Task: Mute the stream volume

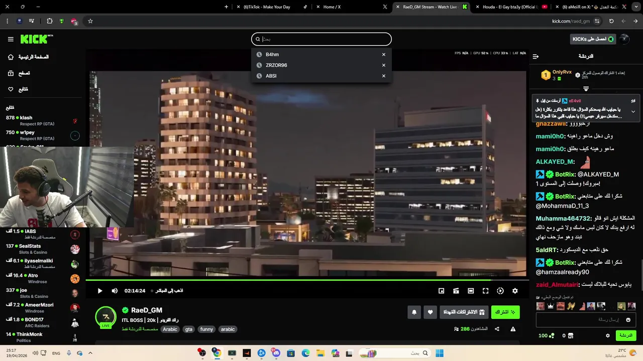Action: point(115,291)
